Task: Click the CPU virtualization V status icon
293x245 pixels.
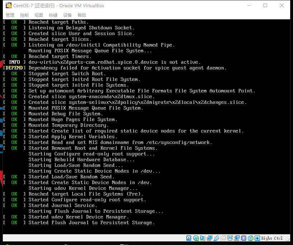Action: 244,238
